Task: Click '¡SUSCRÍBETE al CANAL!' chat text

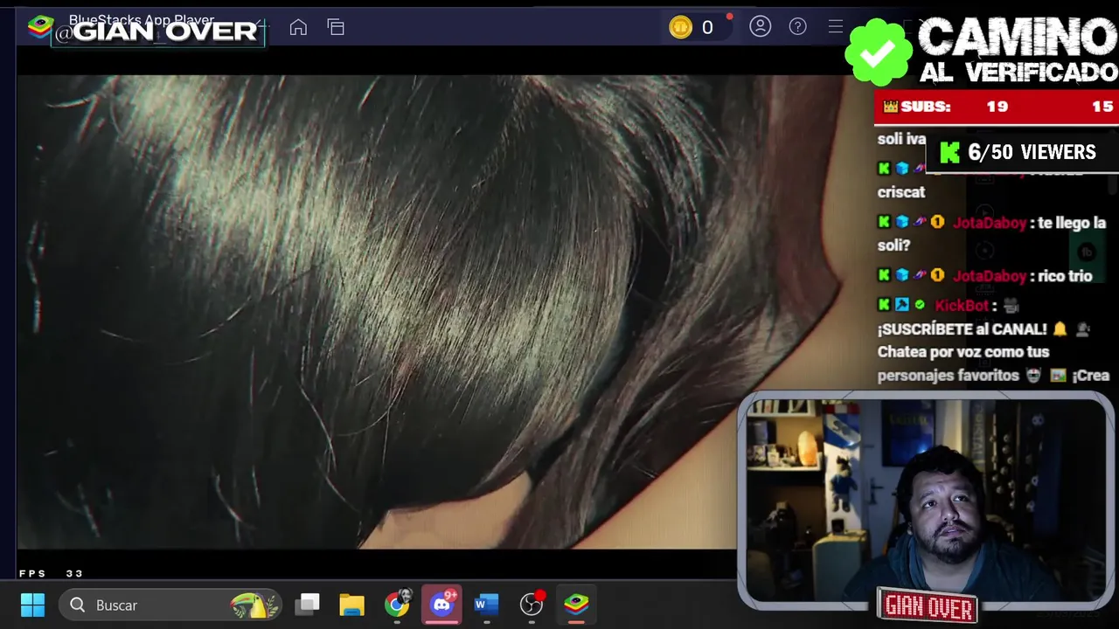Action: pyautogui.click(x=962, y=329)
